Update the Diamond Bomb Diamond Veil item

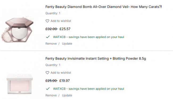pos(67,44)
